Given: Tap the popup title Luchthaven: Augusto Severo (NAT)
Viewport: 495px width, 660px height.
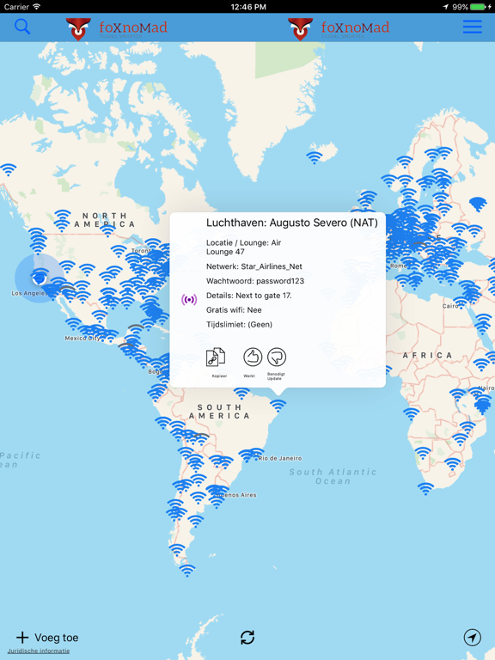Looking at the screenshot, I should coord(292,223).
